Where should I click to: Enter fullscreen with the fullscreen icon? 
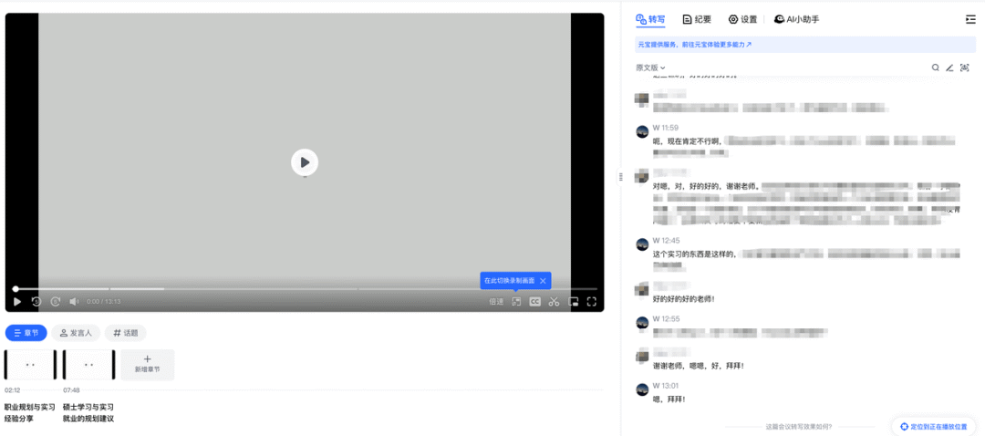[591, 302]
